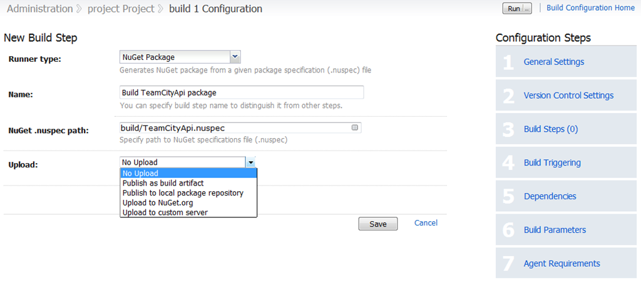Click the Cancel link
Viewport: 641px width, 283px height.
coord(426,222)
